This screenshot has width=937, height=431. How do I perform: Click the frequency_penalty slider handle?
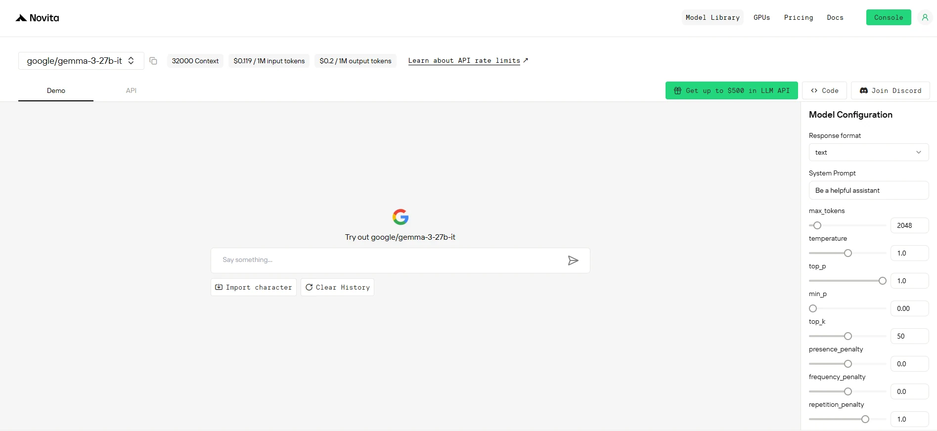click(848, 391)
